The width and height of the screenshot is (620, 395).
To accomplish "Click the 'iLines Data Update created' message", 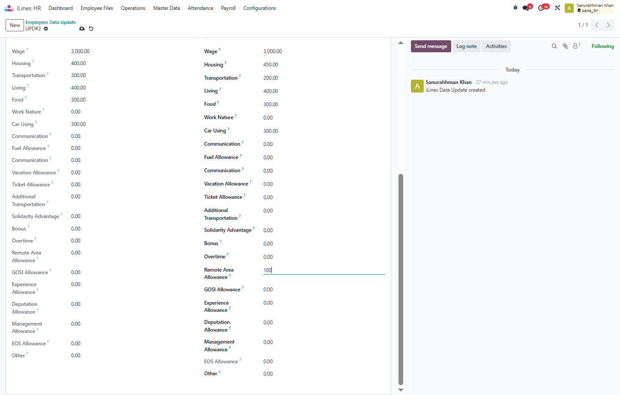I will pyautogui.click(x=455, y=90).
